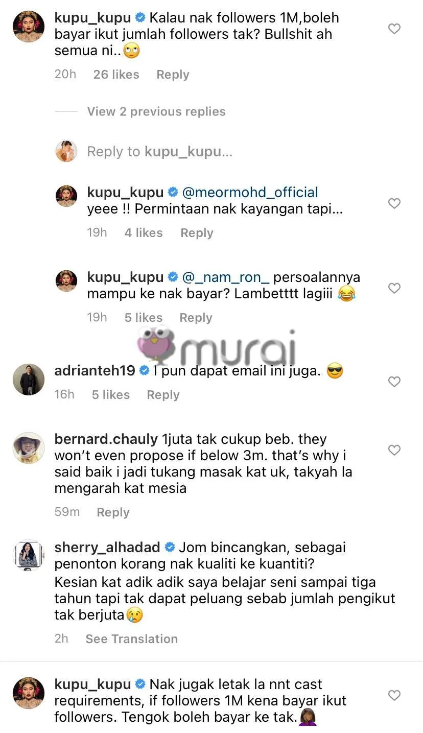
Task: Open sherry_alhadad's profile picture
Action: (28, 554)
